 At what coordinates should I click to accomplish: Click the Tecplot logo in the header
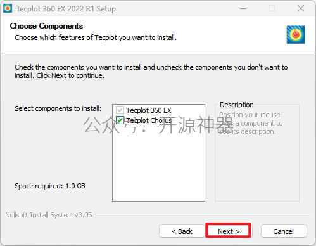coord(296,34)
